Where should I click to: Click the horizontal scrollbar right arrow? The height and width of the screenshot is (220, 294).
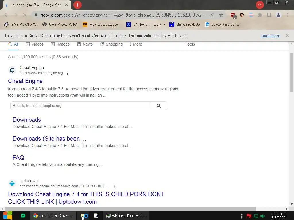tap(287, 209)
